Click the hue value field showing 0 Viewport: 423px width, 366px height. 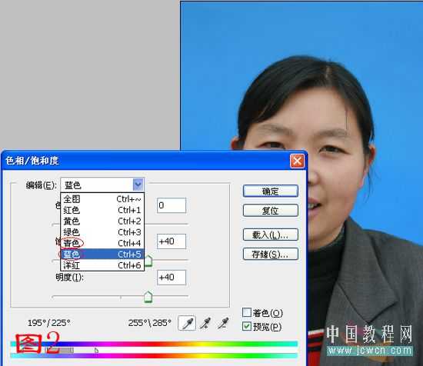click(172, 205)
